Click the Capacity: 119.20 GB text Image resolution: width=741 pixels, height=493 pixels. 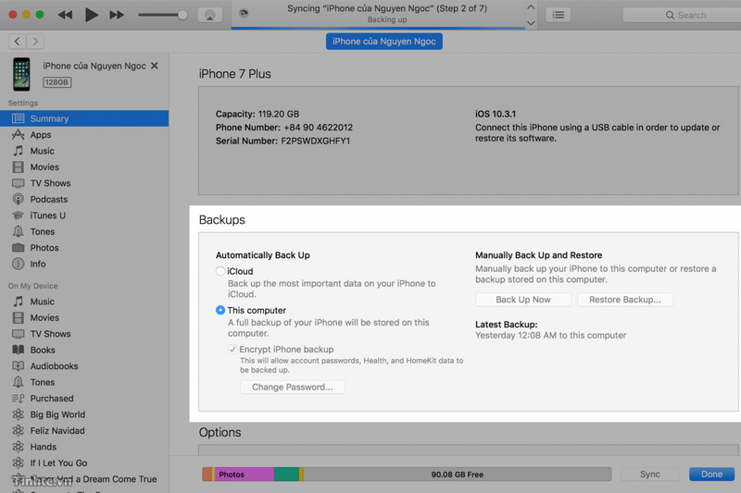click(257, 114)
